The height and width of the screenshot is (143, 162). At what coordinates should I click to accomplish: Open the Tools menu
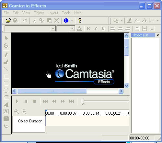pos(66,13)
